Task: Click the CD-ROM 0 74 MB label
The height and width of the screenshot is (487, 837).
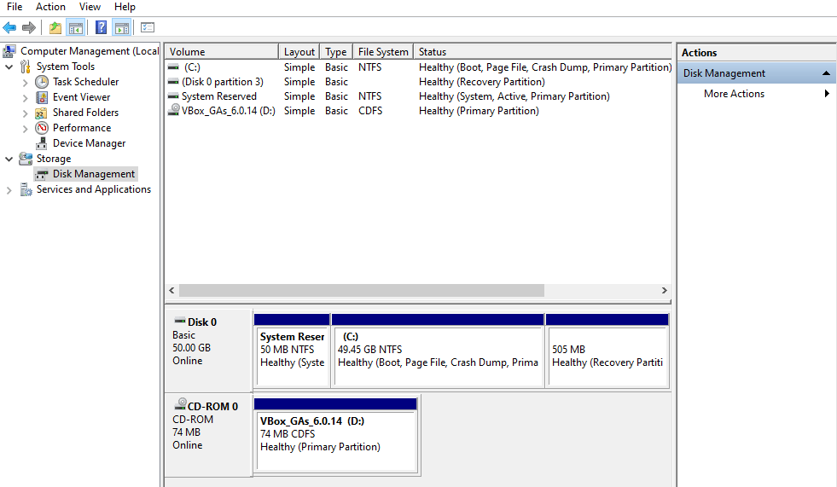Action: coord(208,435)
